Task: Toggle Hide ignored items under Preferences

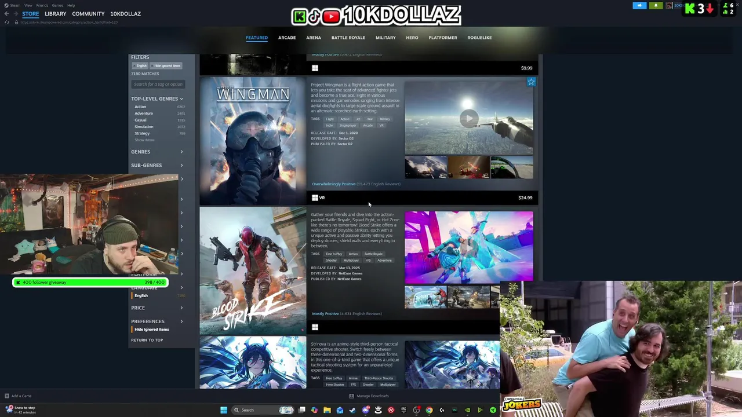Action: 152,330
